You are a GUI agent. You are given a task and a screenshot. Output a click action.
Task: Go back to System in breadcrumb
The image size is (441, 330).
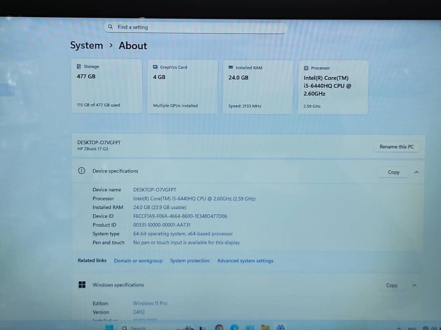click(87, 45)
